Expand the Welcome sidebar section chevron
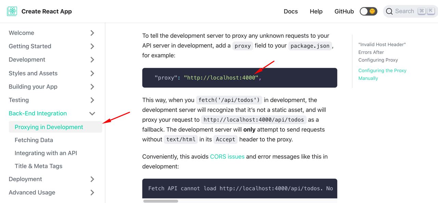The image size is (438, 203). (x=92, y=33)
